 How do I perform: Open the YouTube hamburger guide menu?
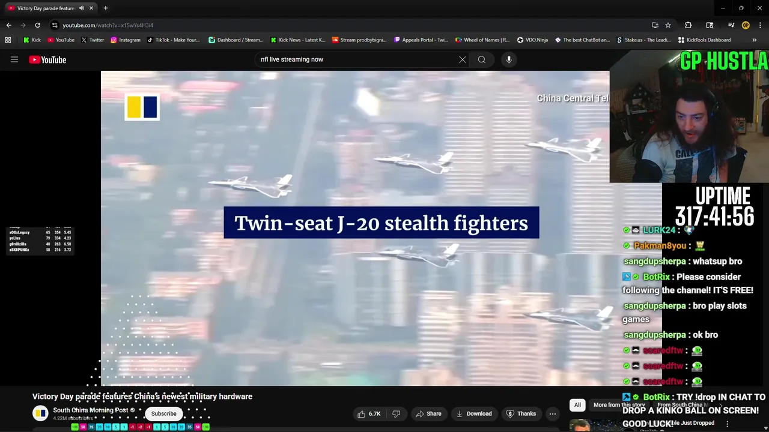14,59
